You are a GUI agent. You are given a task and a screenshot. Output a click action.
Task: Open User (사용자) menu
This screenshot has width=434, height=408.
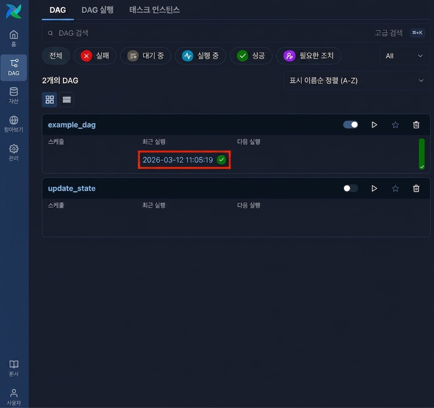pos(14,397)
